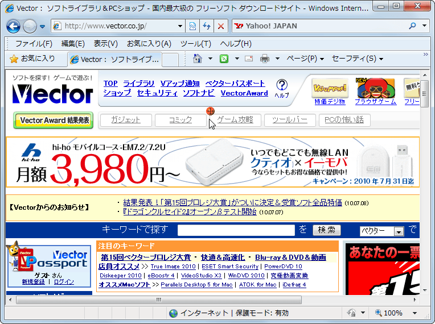The image size is (435, 324).
Task: Open the 表示(V) menu
Action: point(105,43)
